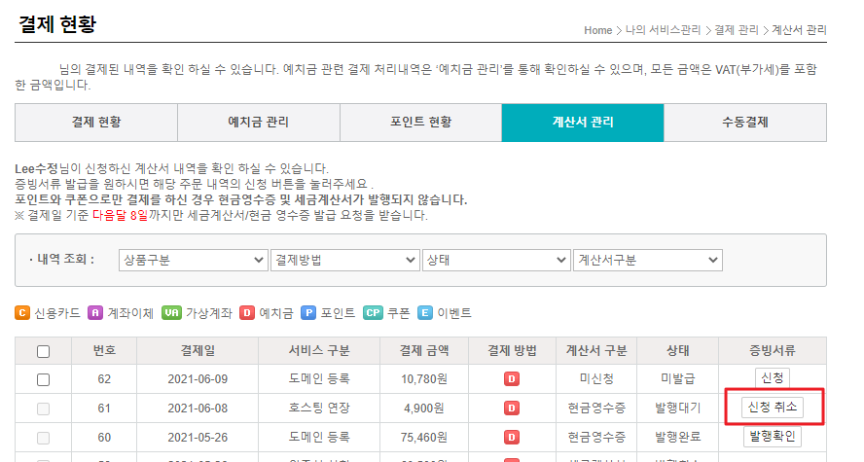This screenshot has height=462, width=864.
Task: Click the virtual account (가상계좌) VA icon
Action: click(x=171, y=313)
